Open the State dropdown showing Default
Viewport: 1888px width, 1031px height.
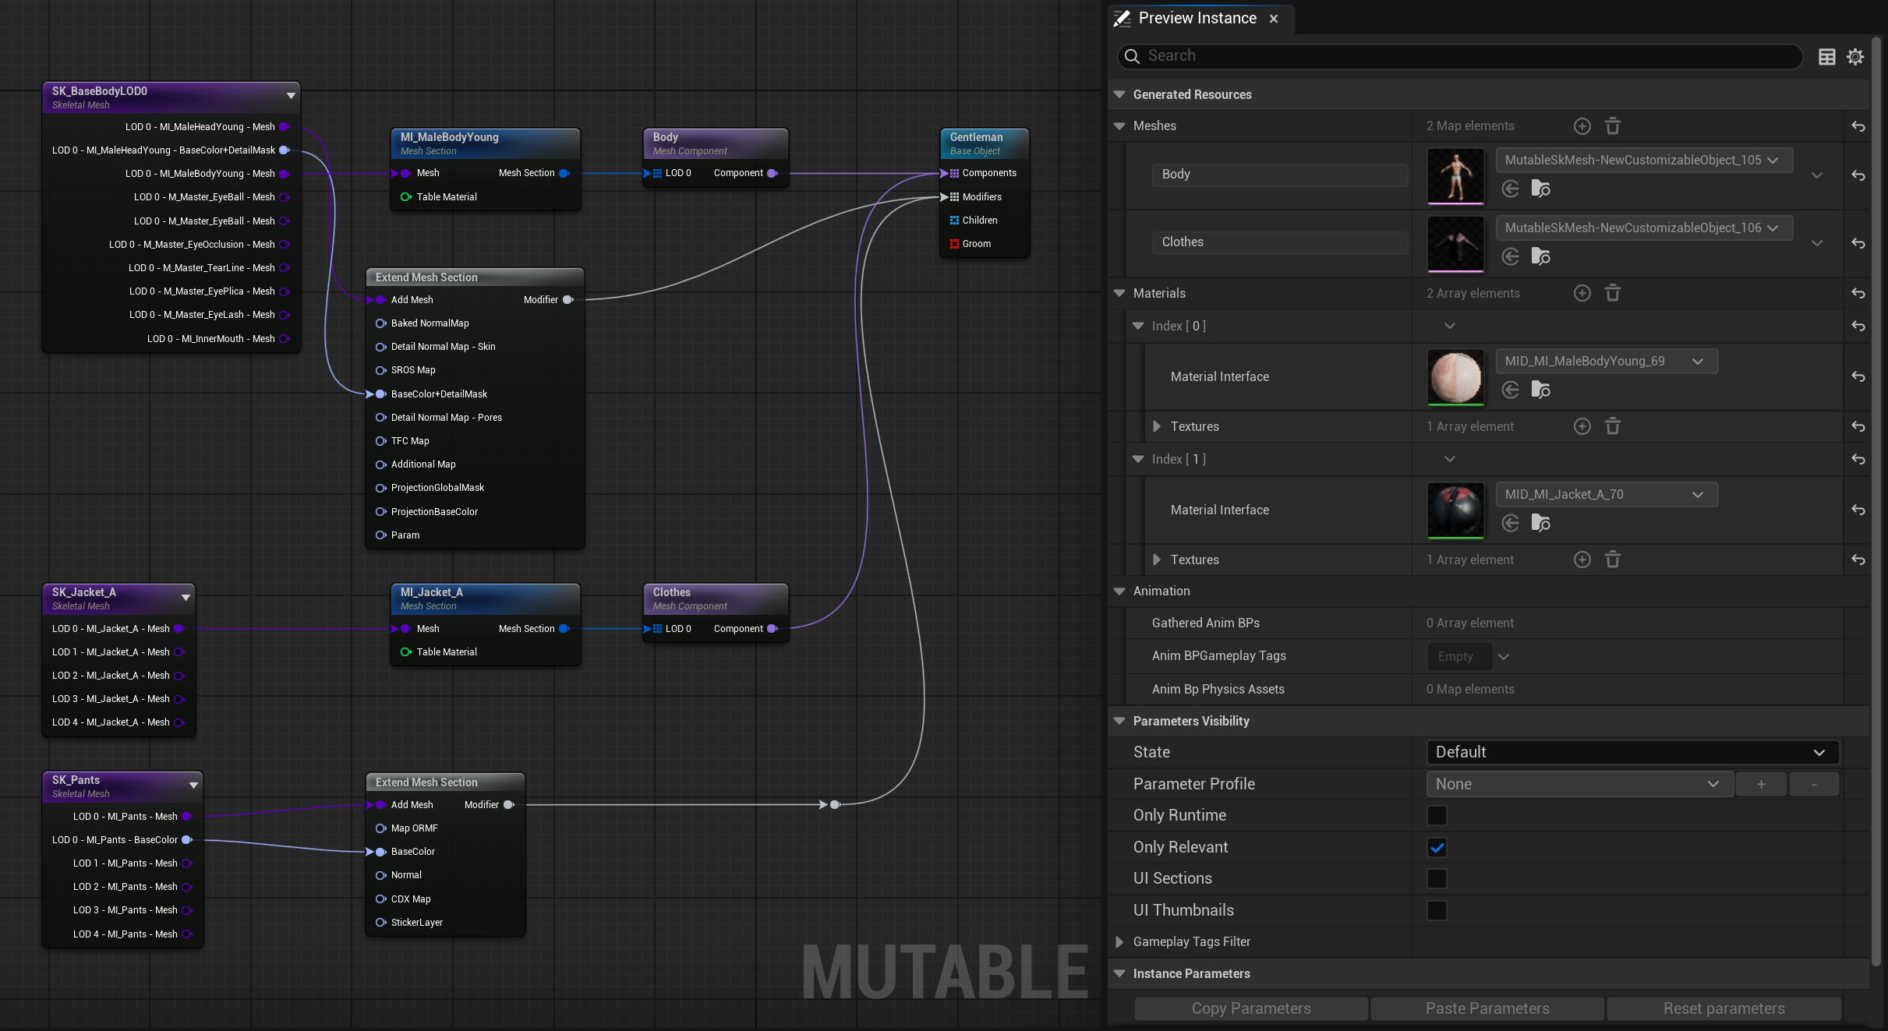pyautogui.click(x=1632, y=752)
